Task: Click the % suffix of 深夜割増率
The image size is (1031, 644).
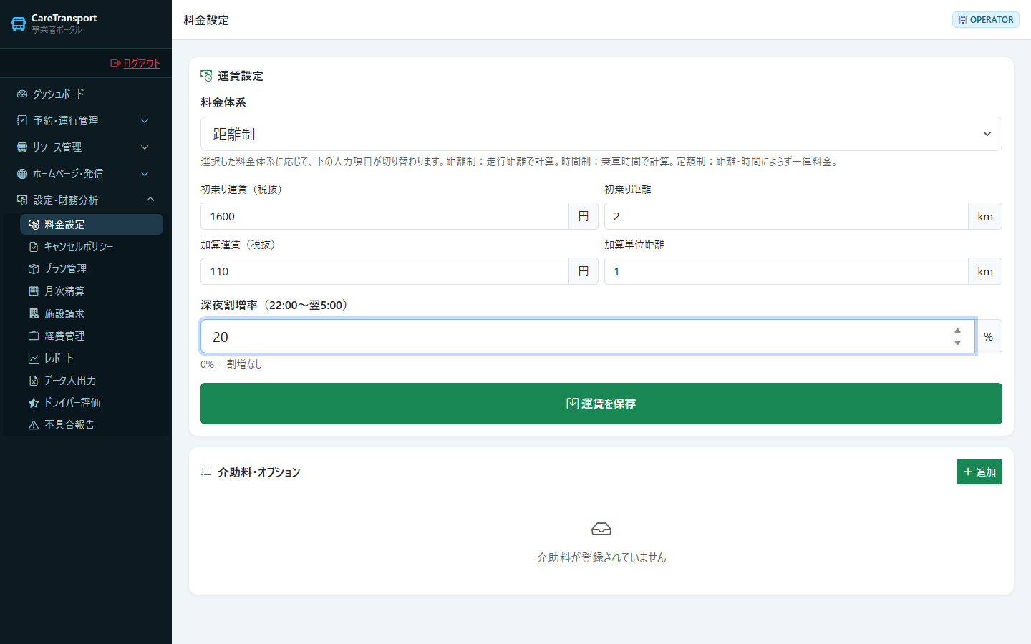Action: [989, 336]
